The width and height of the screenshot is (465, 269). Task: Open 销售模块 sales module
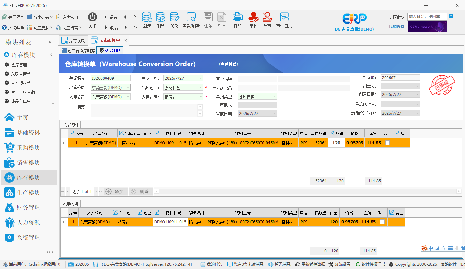(x=29, y=163)
